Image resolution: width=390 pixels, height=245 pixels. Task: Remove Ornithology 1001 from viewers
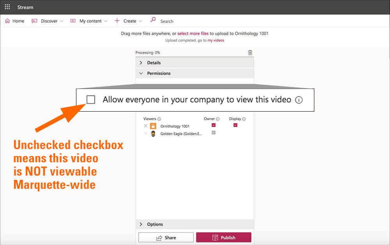(x=145, y=126)
